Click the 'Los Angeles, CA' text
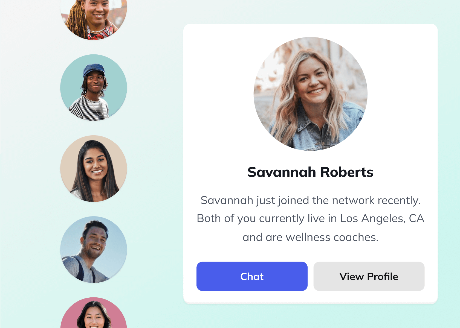This screenshot has height=328, width=460. point(382,218)
